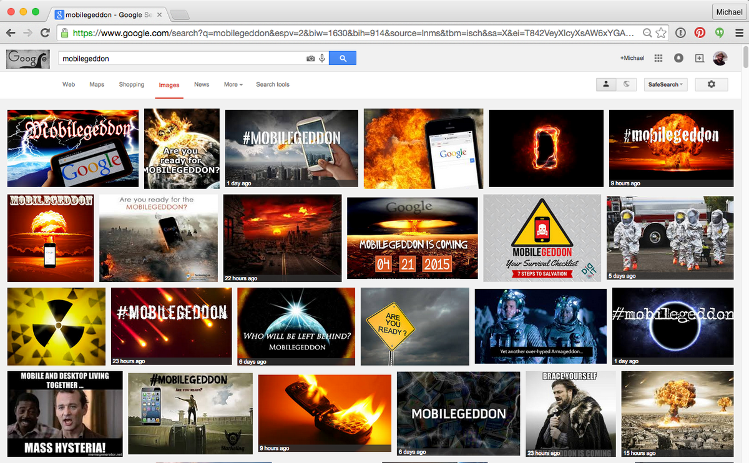The width and height of the screenshot is (749, 463).
Task: Bookmark page with star icon
Action: [662, 33]
